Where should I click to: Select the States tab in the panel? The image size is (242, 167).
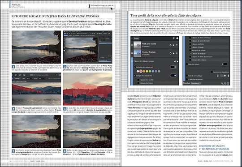pyautogui.click(x=136, y=38)
